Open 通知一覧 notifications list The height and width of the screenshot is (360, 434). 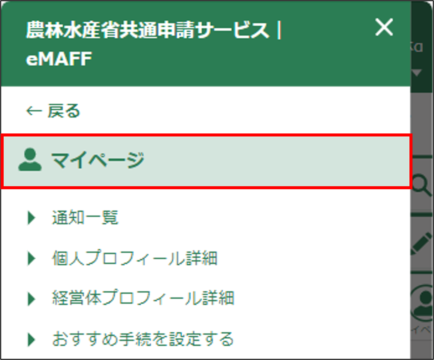coord(85,217)
